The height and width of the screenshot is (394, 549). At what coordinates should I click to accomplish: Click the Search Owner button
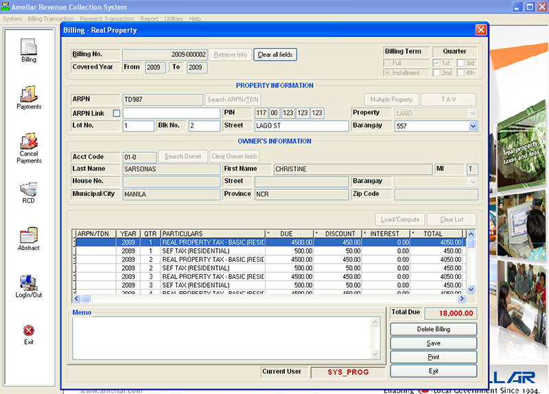click(x=183, y=156)
